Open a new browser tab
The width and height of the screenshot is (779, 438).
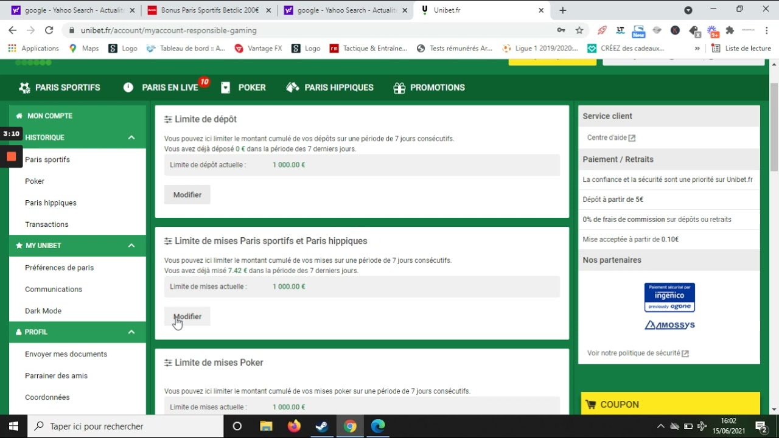coord(563,10)
